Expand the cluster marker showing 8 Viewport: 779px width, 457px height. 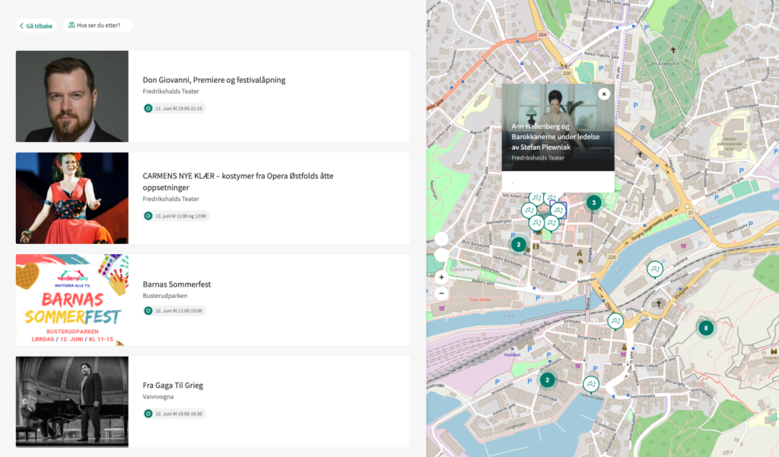point(706,328)
